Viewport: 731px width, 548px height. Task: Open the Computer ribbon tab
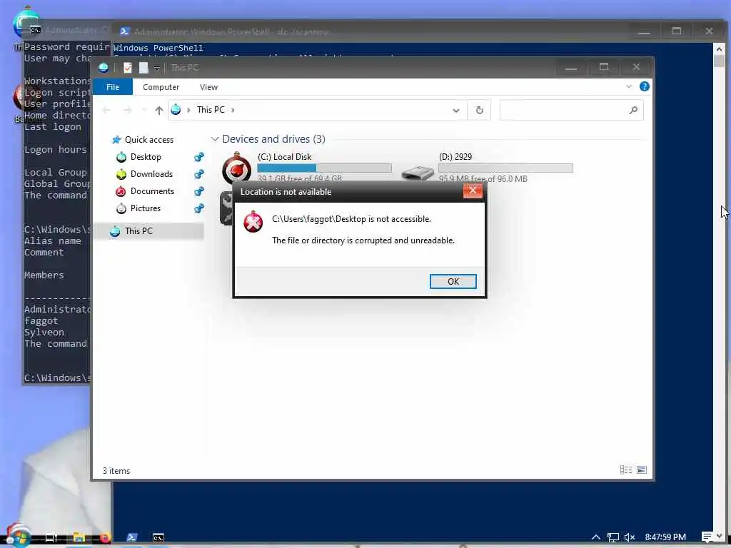click(x=161, y=87)
